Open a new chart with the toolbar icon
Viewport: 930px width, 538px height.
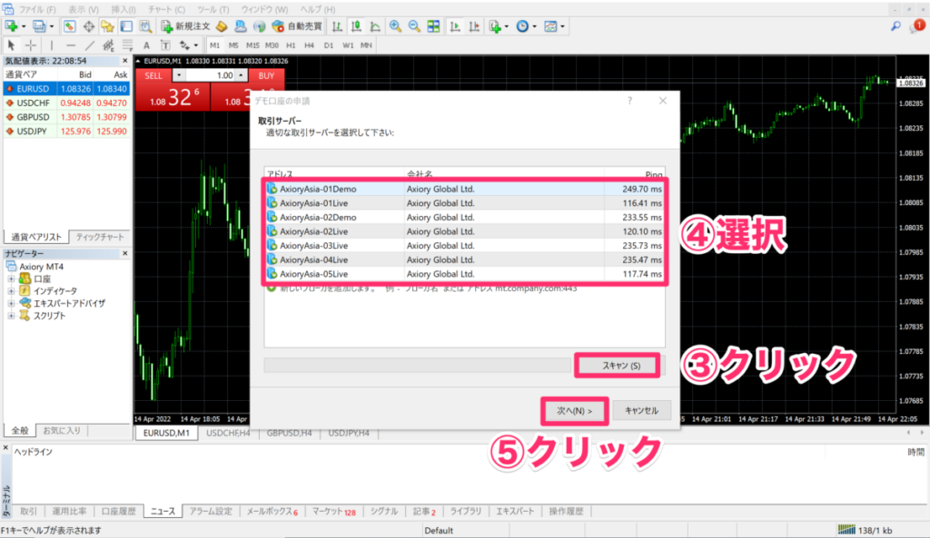(x=11, y=26)
